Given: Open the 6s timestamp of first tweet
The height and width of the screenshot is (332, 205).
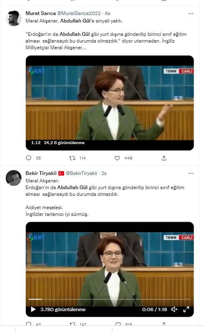Looking at the screenshot, I should tap(108, 13).
